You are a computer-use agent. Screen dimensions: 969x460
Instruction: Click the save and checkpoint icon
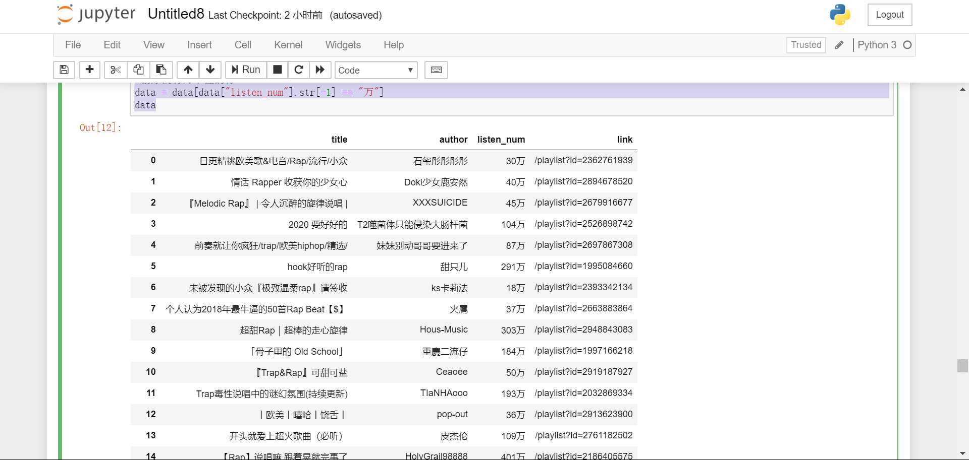[64, 70]
